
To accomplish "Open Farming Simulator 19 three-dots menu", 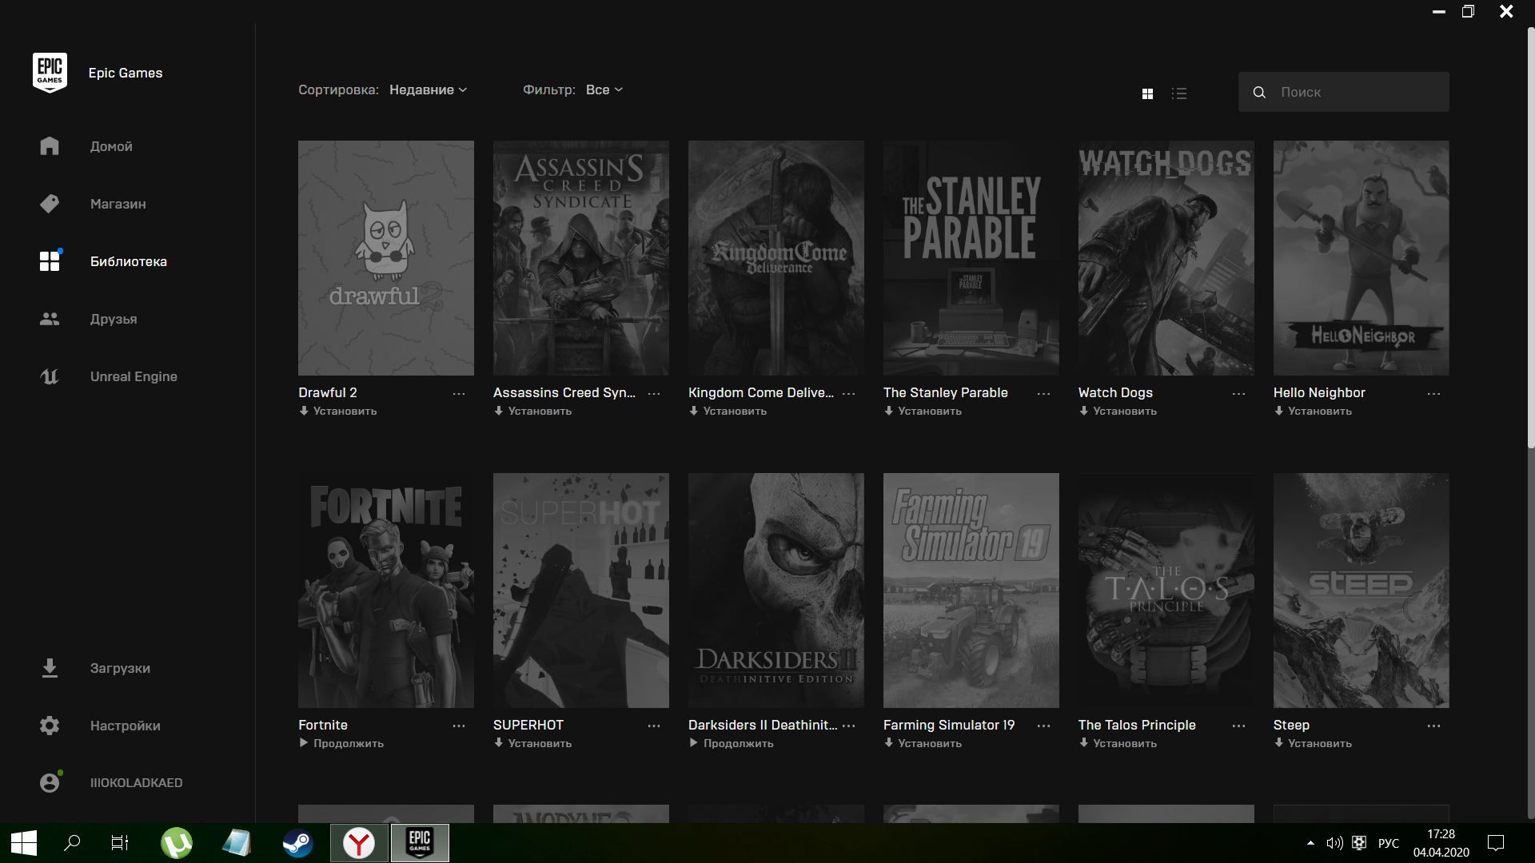I will [1044, 726].
